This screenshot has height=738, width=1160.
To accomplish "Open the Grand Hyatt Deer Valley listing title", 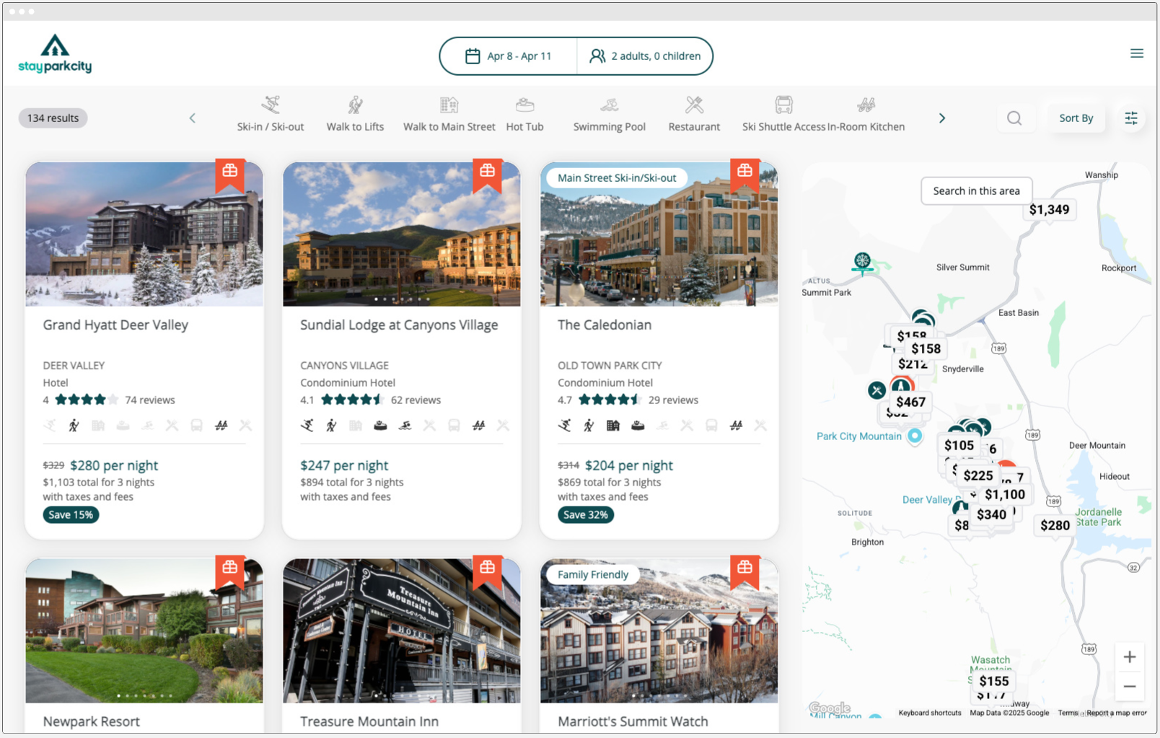I will tap(115, 325).
